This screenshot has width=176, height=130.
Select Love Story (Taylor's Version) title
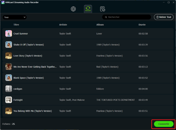[x=28, y=56]
